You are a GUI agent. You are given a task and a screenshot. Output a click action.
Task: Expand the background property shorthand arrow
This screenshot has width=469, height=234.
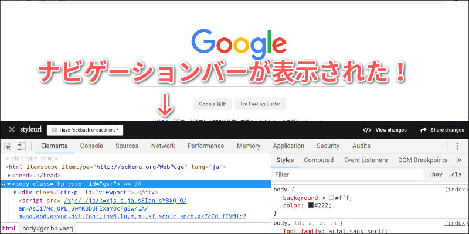[x=324, y=198]
